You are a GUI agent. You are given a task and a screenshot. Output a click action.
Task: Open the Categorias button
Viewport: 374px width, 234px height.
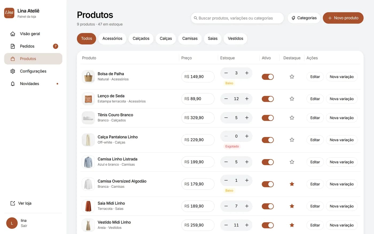[x=304, y=18]
